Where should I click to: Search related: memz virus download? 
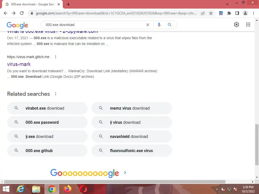pyautogui.click(x=132, y=108)
